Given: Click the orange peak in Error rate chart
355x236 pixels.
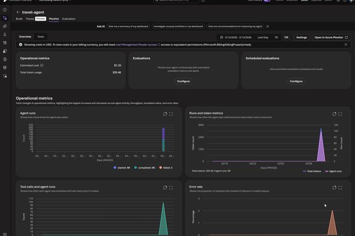Looking at the screenshot, I should click(x=333, y=224).
